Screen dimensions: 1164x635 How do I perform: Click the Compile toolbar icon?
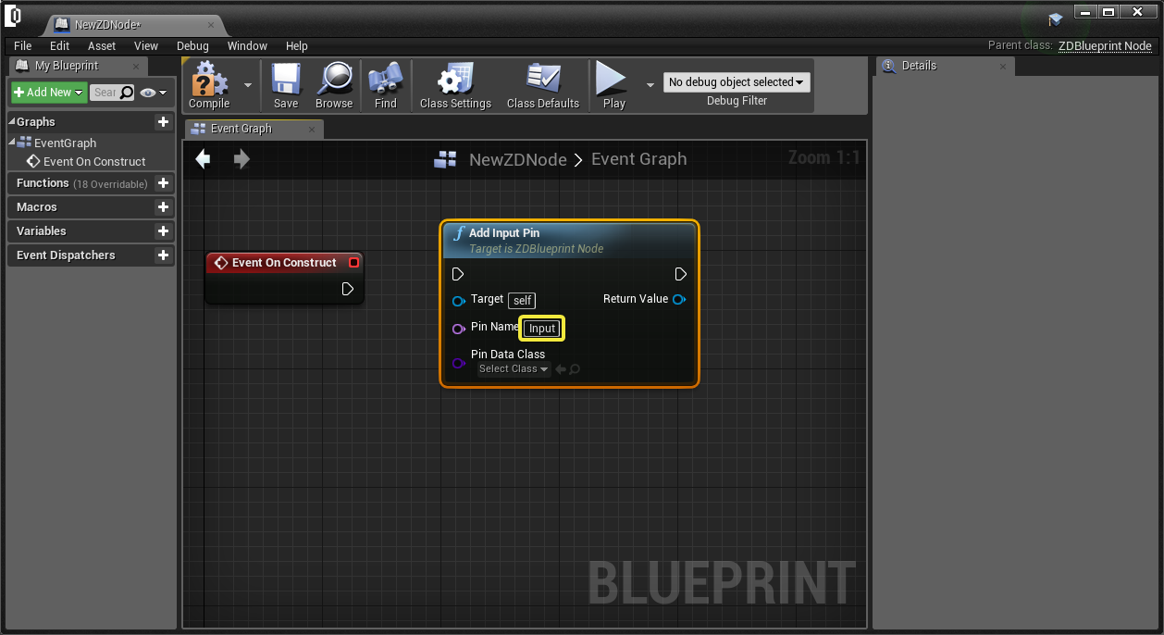[x=209, y=84]
